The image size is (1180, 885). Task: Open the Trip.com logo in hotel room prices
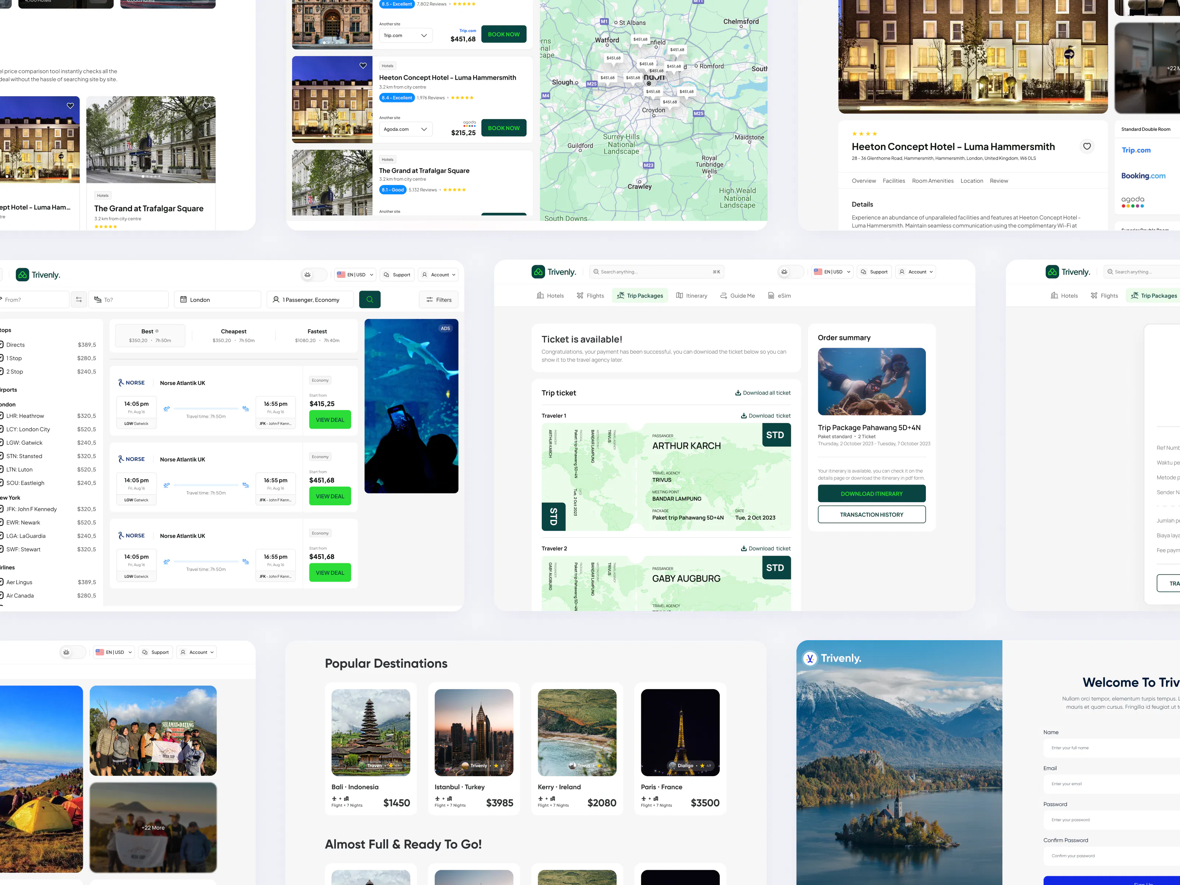click(x=1136, y=150)
